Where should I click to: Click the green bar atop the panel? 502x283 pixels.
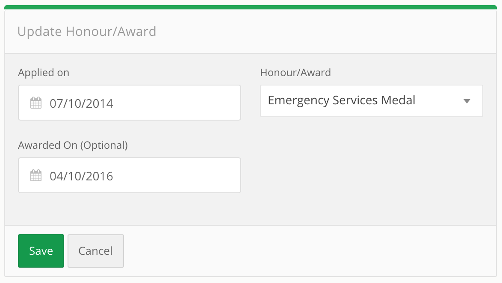[251, 7]
